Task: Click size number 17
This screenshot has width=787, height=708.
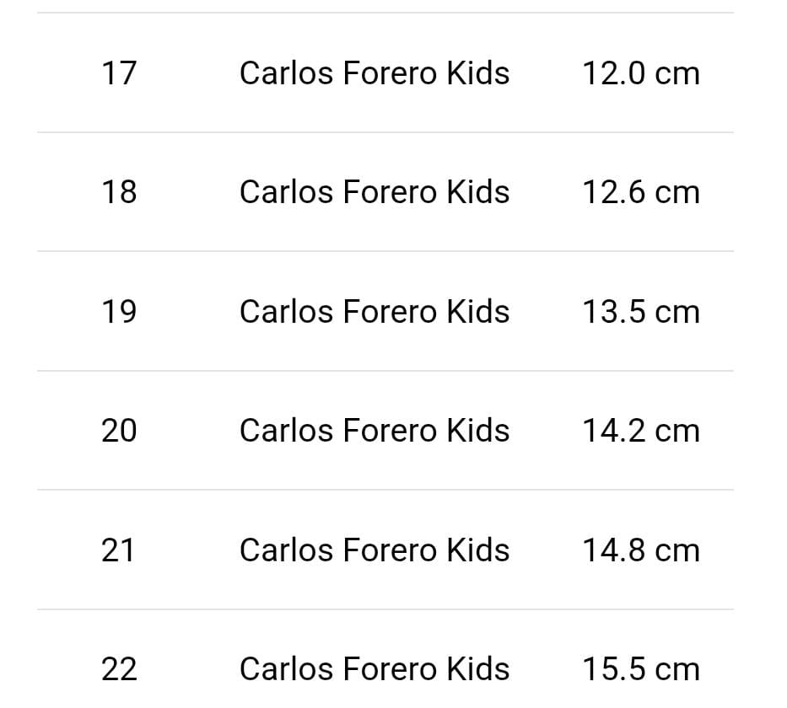Action: [118, 73]
